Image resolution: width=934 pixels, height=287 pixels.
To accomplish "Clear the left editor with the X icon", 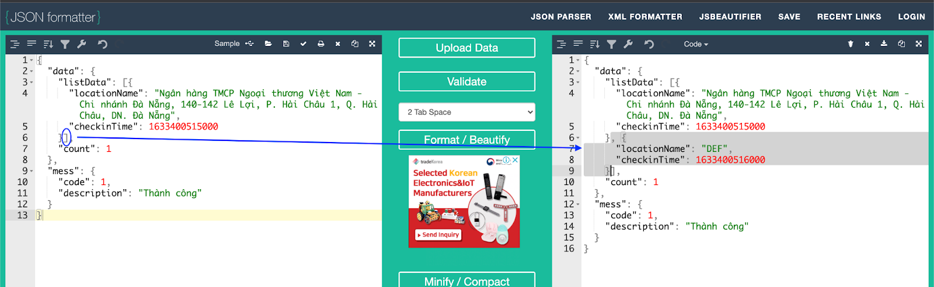I will point(337,44).
